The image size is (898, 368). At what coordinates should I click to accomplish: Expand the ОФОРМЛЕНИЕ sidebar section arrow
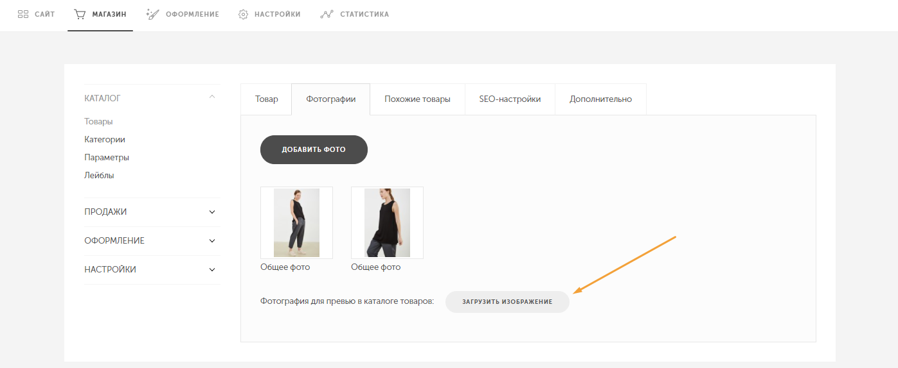coord(212,241)
